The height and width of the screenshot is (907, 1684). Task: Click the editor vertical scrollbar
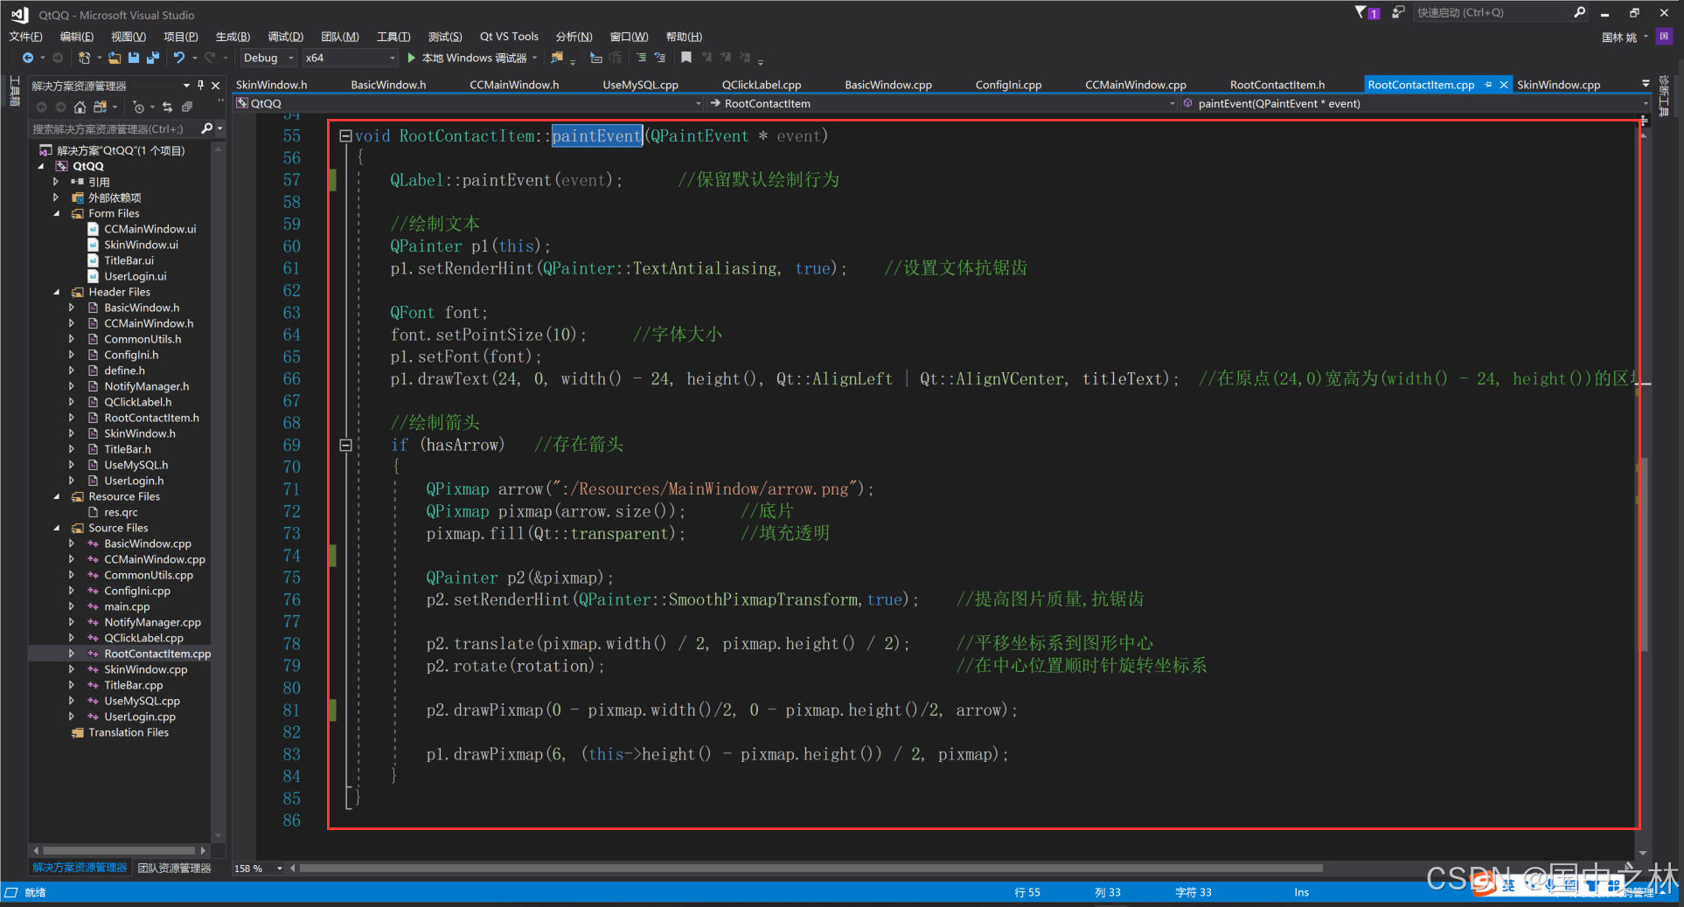click(1644, 554)
